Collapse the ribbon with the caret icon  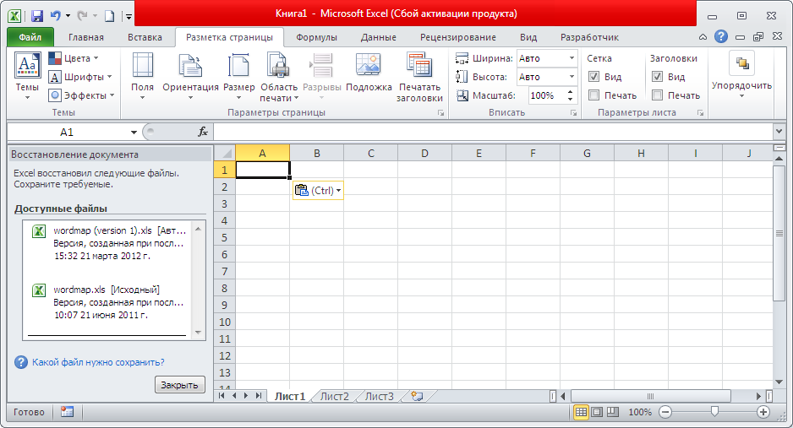click(x=703, y=37)
